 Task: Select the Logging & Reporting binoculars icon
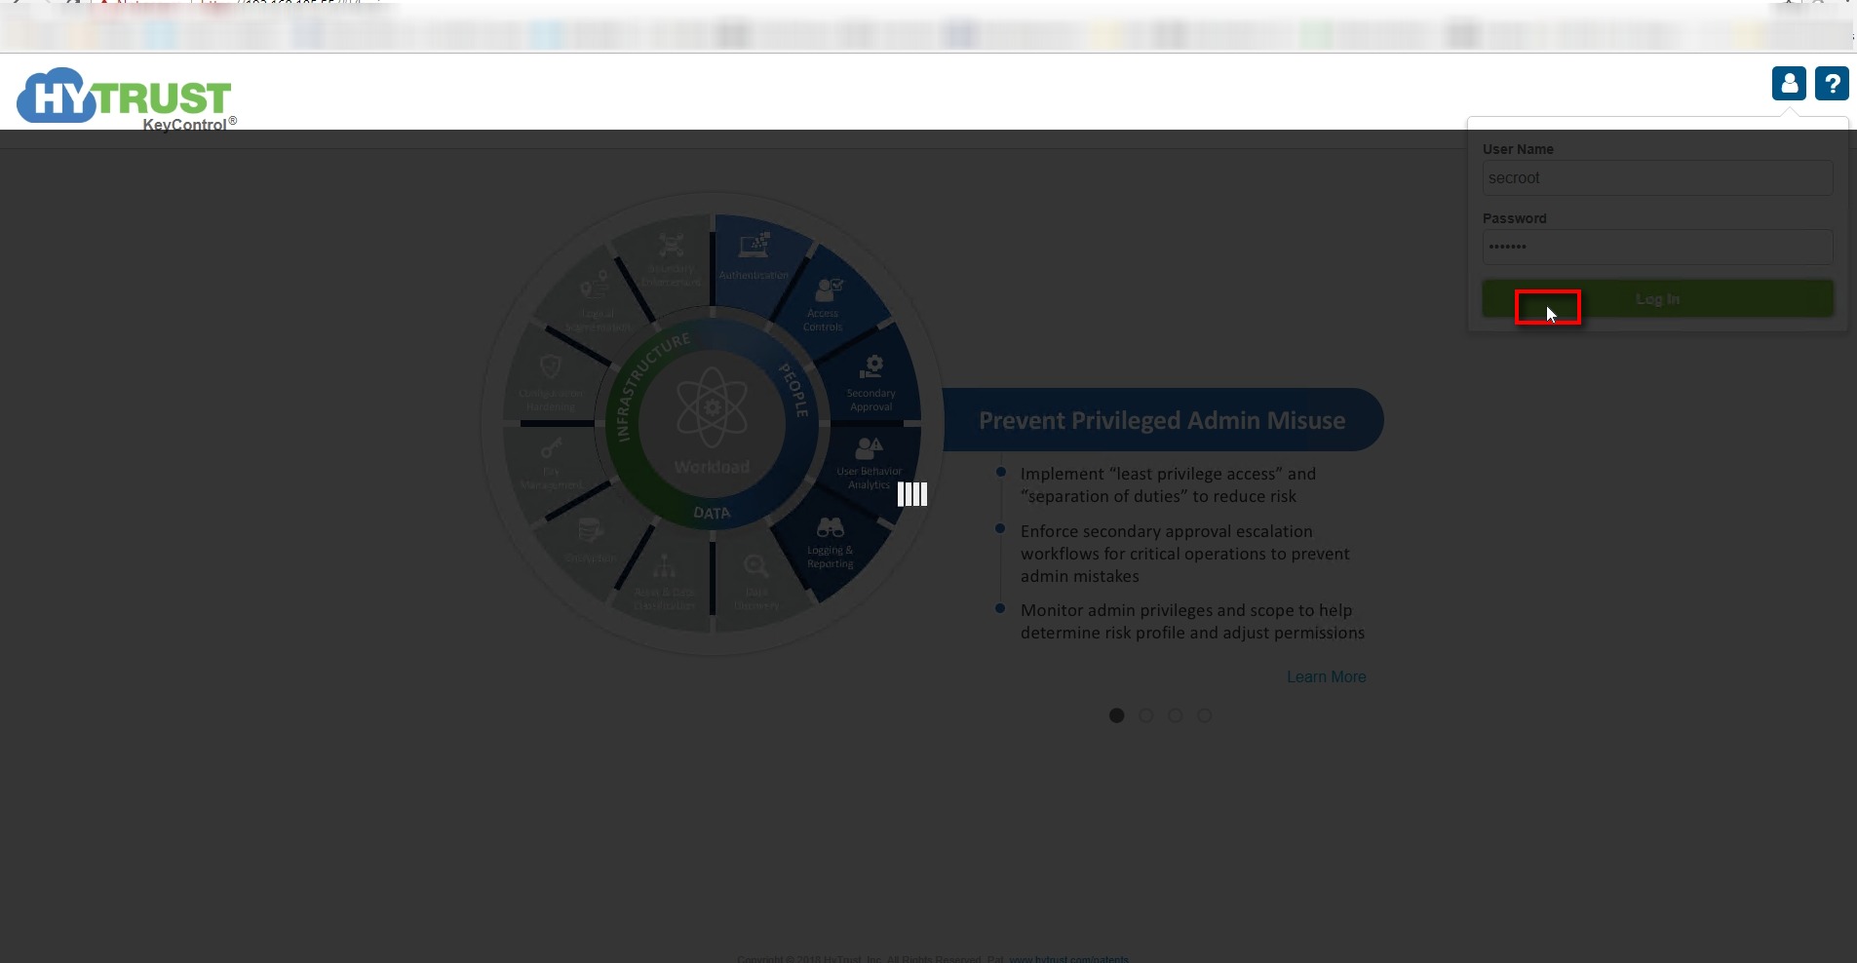click(830, 528)
